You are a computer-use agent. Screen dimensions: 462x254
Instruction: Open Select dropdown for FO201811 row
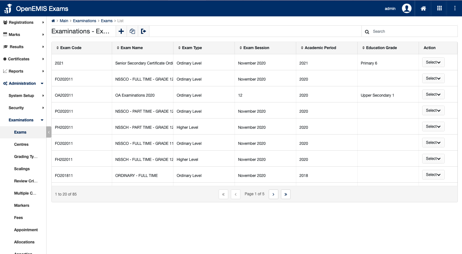[x=433, y=175]
